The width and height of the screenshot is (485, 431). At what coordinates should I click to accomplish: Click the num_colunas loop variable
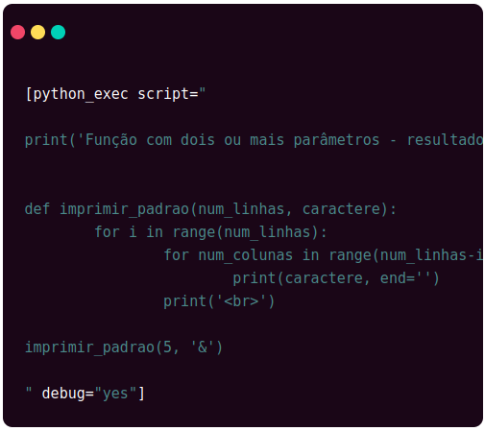pos(246,255)
